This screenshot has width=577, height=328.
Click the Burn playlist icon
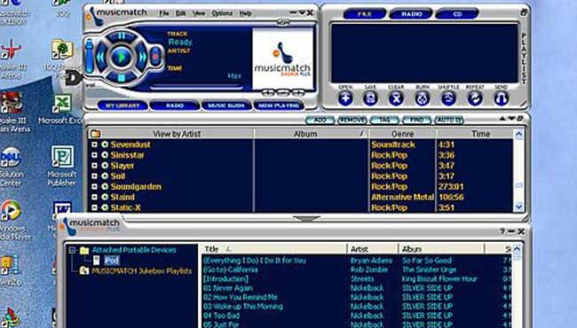pos(423,98)
